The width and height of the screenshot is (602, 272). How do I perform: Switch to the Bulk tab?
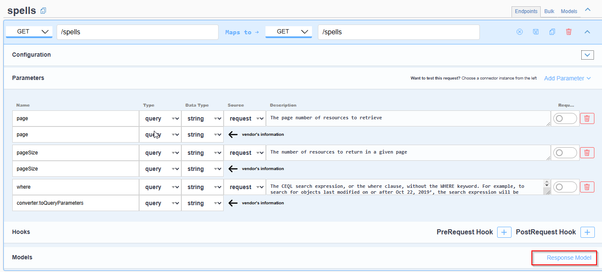(549, 11)
